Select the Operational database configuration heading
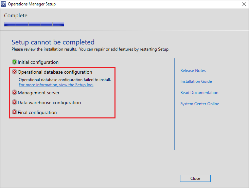The height and width of the screenshot is (188, 249). pos(55,72)
